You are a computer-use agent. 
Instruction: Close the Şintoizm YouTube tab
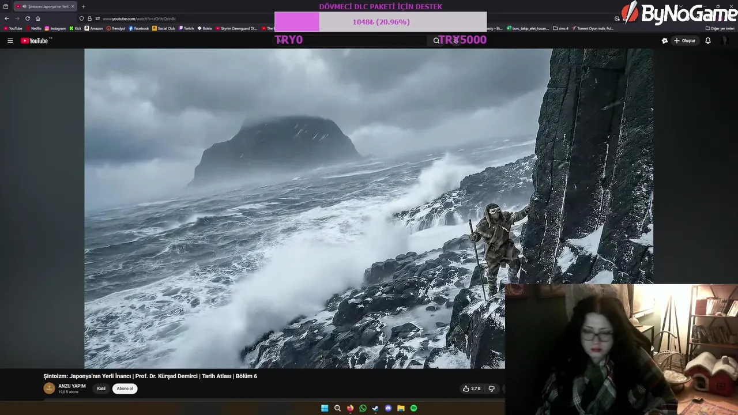click(x=73, y=6)
